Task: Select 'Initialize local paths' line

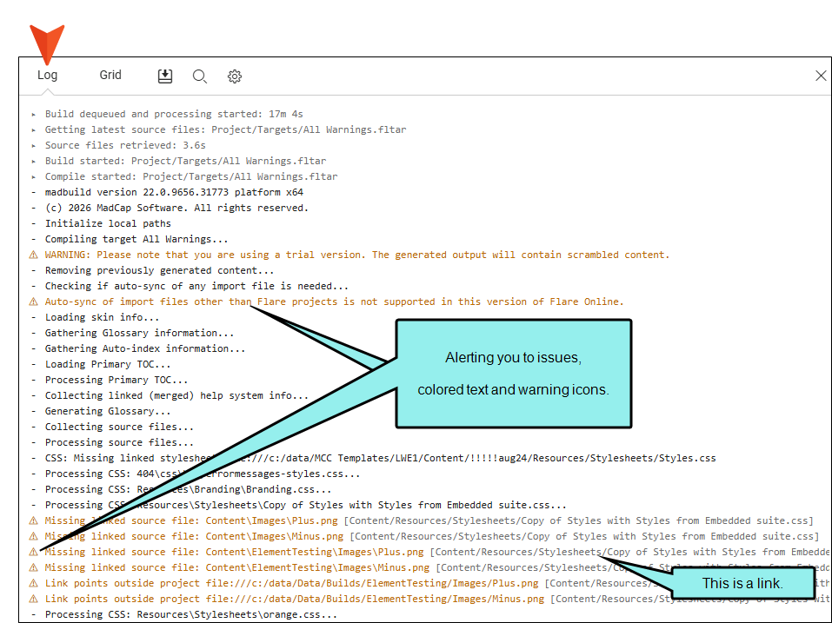Action: [x=108, y=224]
